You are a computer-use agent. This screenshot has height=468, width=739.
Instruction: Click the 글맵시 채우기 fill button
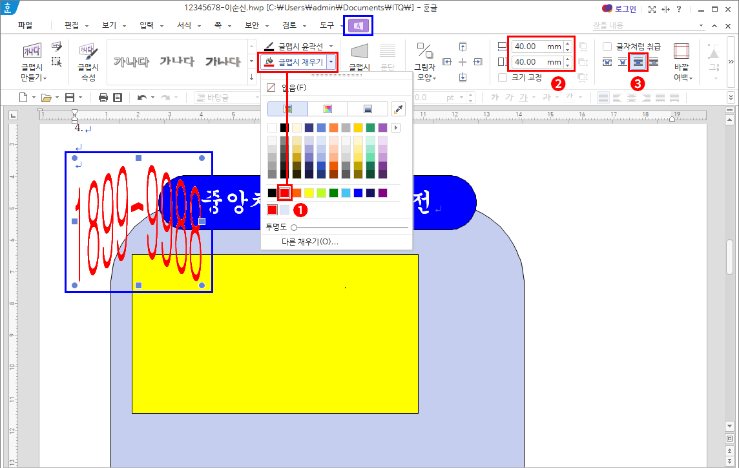pyautogui.click(x=294, y=62)
